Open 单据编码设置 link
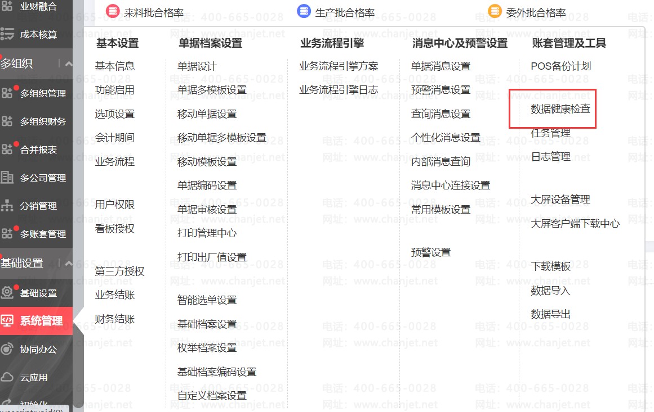Screen dimensions: 654x412 [207, 185]
